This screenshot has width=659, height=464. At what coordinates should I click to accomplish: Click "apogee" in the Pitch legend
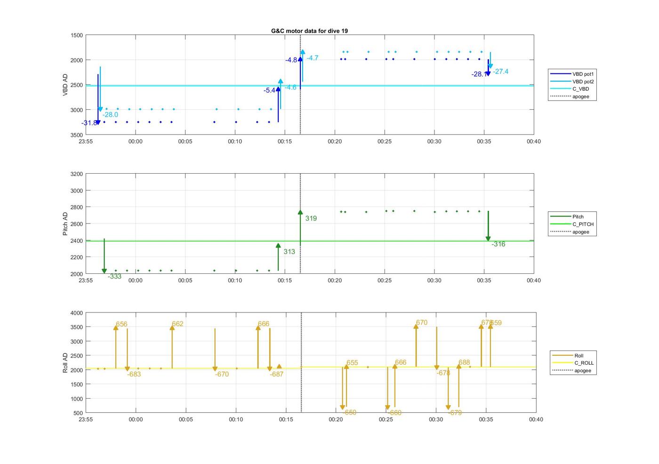pyautogui.click(x=580, y=232)
